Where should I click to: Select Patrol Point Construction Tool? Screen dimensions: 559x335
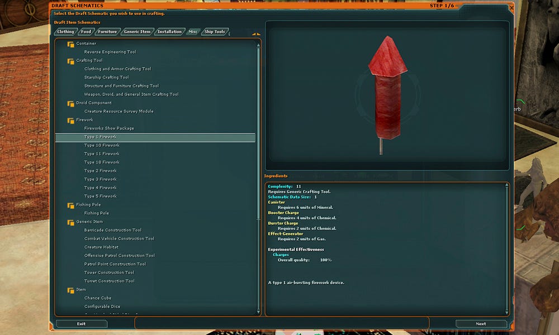pos(115,264)
